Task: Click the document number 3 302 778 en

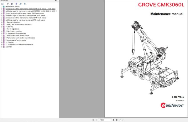Action: point(178,97)
